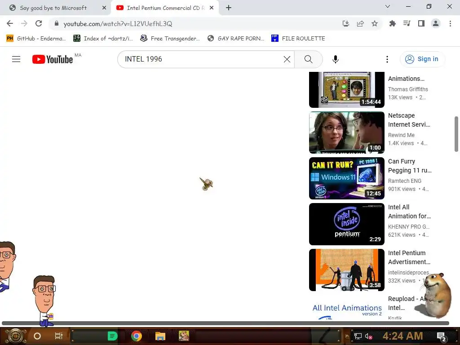The image size is (460, 345).
Task: Open the tab search chevron in the title bar
Action: coord(388,6)
